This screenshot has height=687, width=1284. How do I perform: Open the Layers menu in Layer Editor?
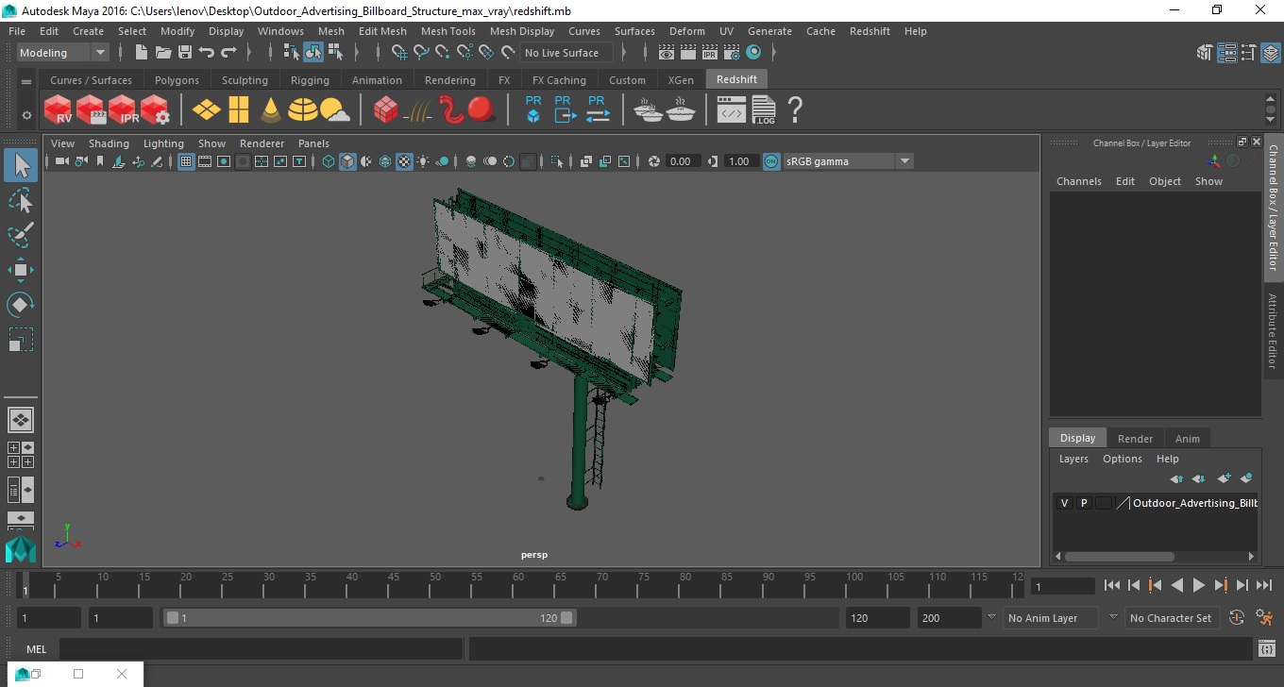[1073, 459]
